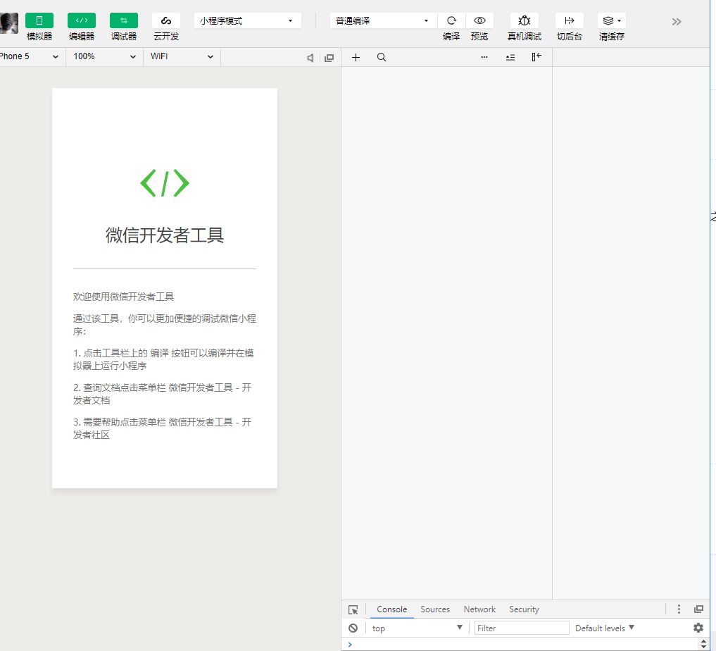716x651 pixels.
Task: Open 云开发 cloud development
Action: point(166,20)
